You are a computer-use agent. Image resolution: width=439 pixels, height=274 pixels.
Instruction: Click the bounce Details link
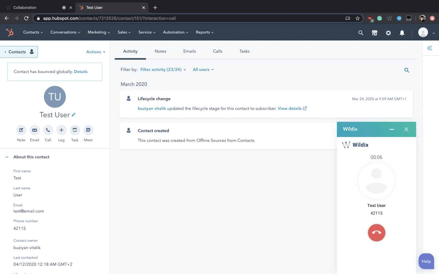tap(80, 72)
